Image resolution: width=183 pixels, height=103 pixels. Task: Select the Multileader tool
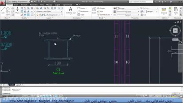83,11
